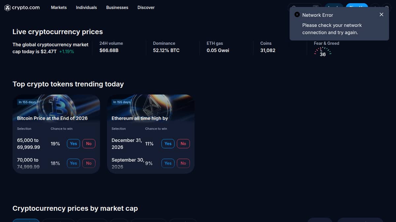
Task: Click the December 31, 2026 selection text
Action: pyautogui.click(x=127, y=144)
